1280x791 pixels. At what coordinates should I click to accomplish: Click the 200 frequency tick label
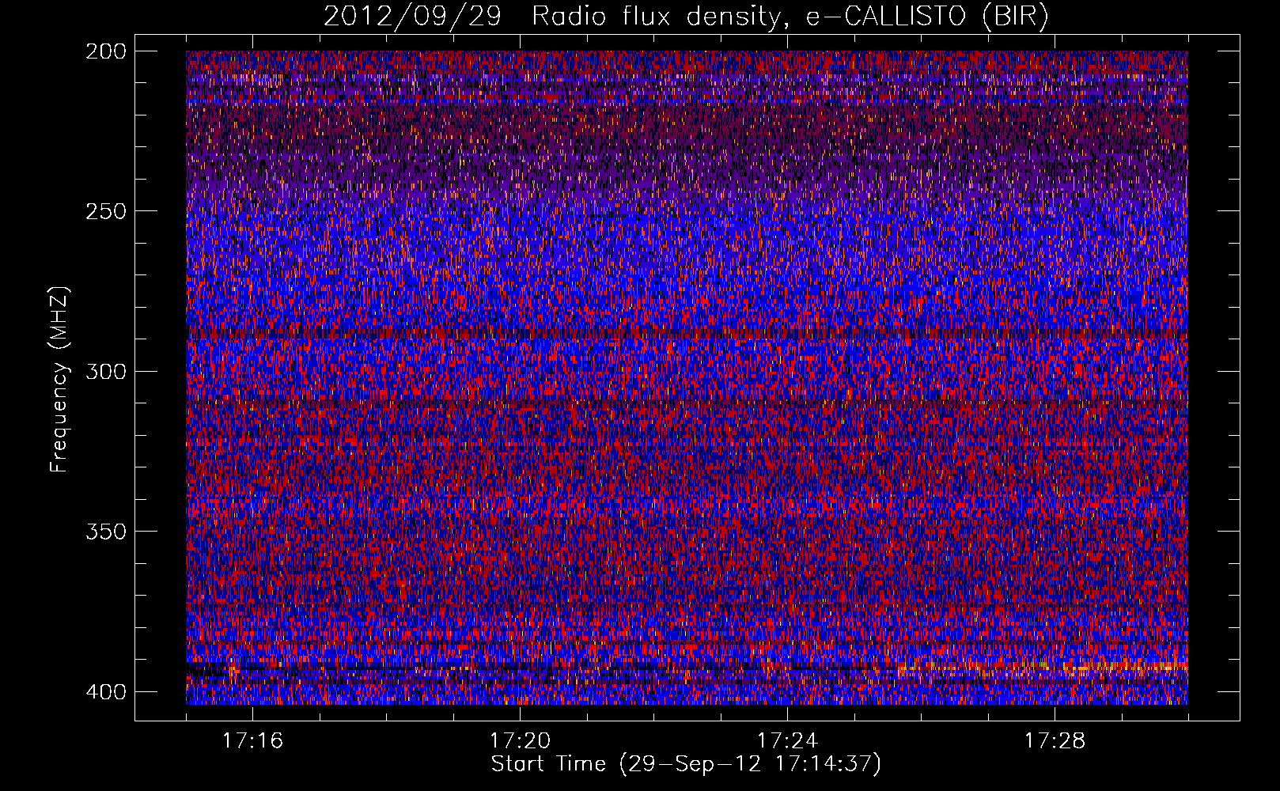pyautogui.click(x=105, y=51)
